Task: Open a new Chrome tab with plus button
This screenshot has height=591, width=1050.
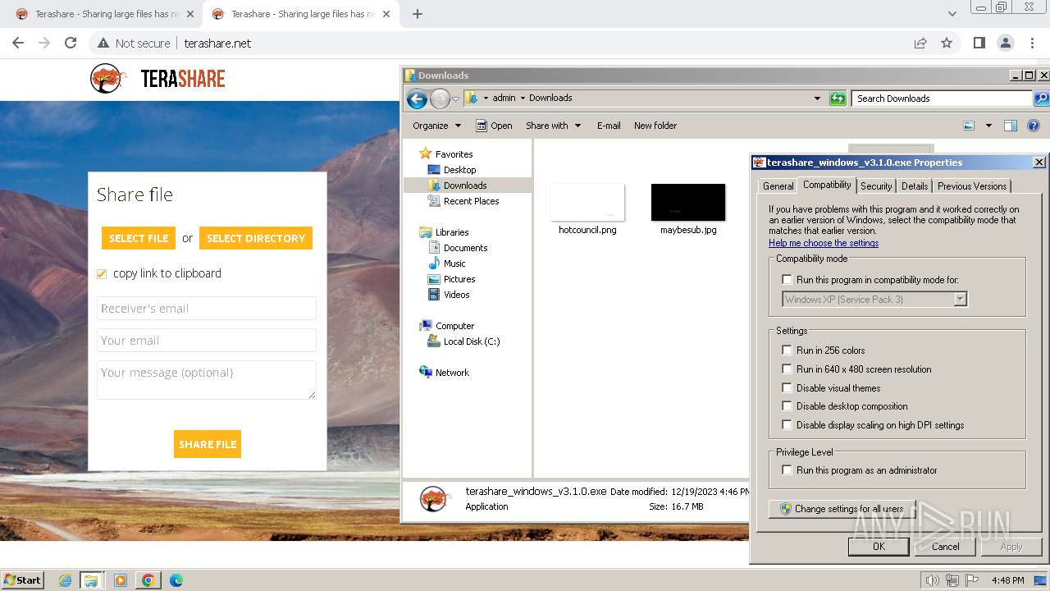Action: coord(418,14)
